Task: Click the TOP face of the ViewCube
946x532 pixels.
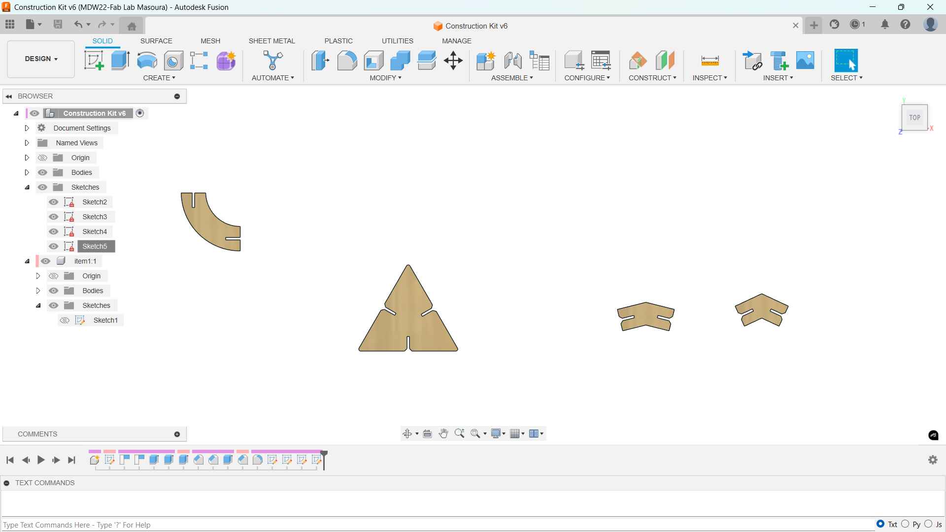Action: click(914, 117)
